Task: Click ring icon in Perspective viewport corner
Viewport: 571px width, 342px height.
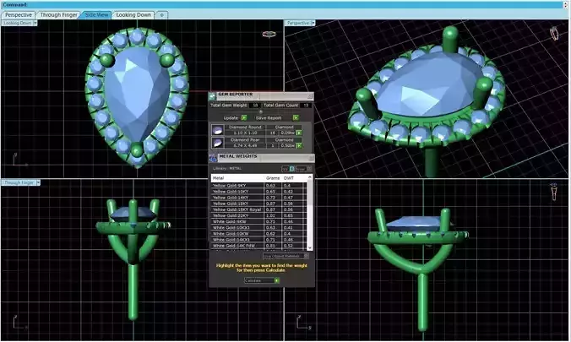Action: coord(554,34)
